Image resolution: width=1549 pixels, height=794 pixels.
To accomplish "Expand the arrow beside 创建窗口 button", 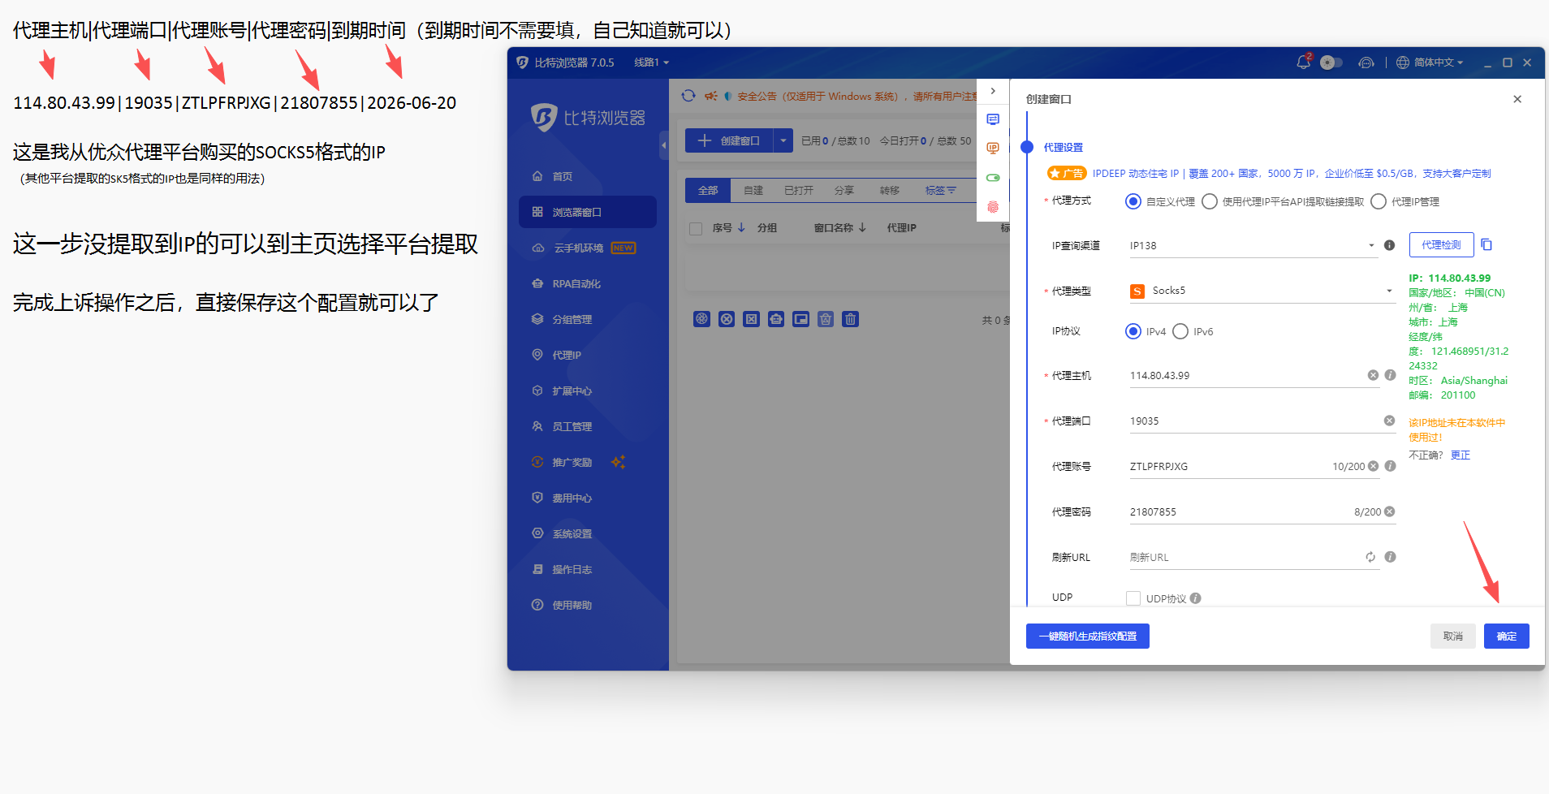I will (x=783, y=140).
